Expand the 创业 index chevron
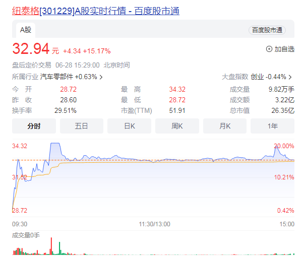 click(290, 77)
